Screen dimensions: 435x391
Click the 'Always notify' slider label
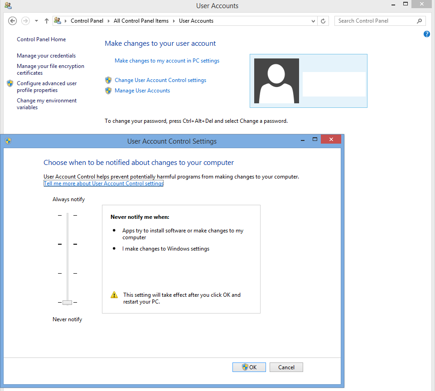(68, 199)
